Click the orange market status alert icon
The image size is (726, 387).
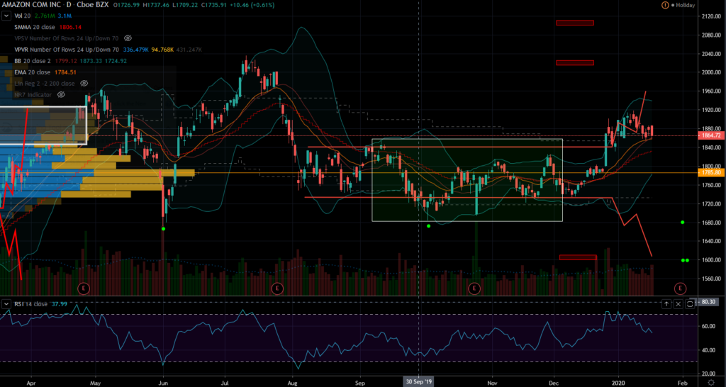click(664, 5)
